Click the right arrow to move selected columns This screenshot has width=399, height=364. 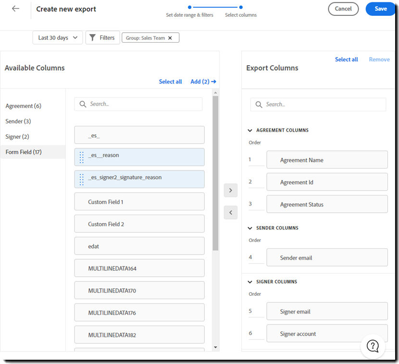pyautogui.click(x=230, y=190)
